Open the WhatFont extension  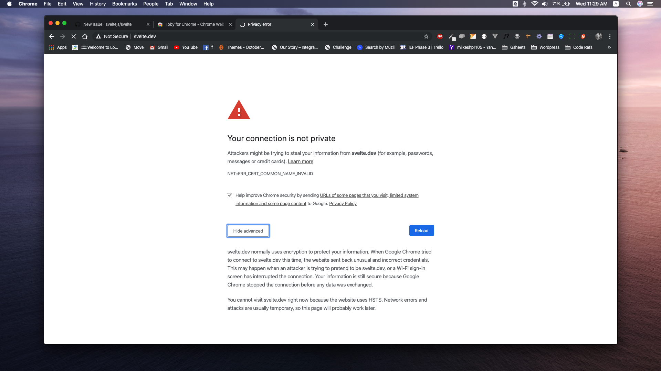tap(506, 36)
